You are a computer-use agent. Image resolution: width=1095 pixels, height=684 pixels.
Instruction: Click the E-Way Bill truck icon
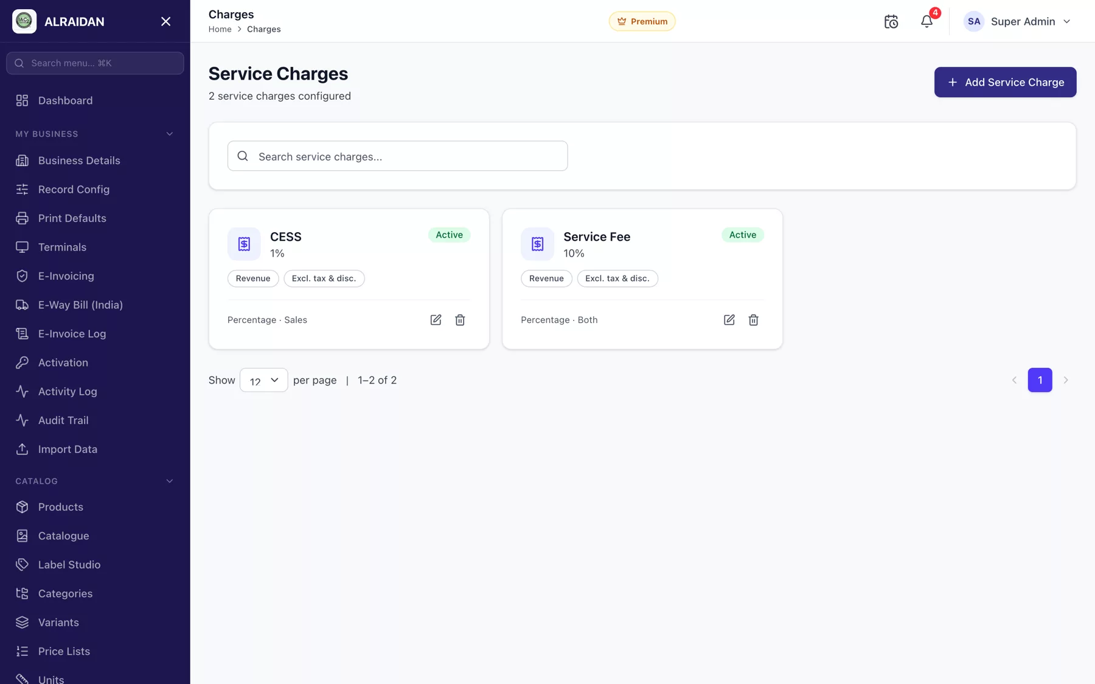point(23,305)
